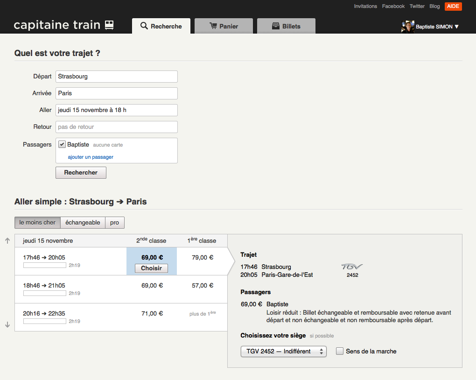The width and height of the screenshot is (476, 380).
Task: Click the duration bar of the 17h46 train
Action: click(45, 265)
